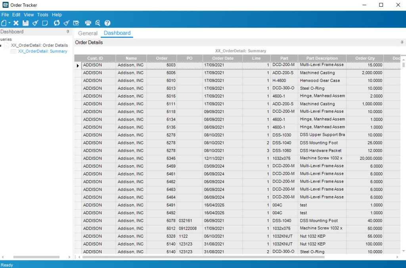
Task: Collapse the XX_OrderDetail: Order Details tree node
Action: click(x=1, y=45)
